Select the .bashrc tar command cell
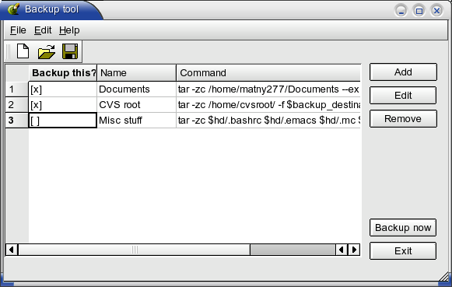This screenshot has width=452, height=287. [x=268, y=120]
